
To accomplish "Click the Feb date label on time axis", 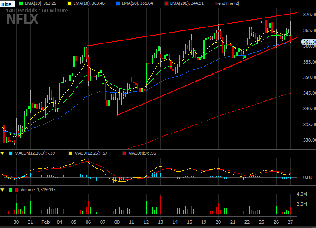I will pos(45,222).
